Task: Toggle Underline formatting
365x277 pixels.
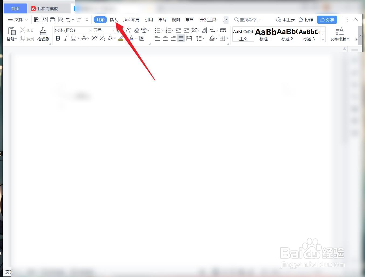Action: pos(73,38)
